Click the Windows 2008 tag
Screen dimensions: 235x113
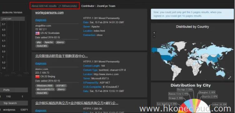point(45,86)
